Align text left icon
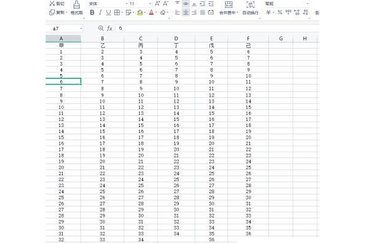365x243 pixels. [178, 13]
